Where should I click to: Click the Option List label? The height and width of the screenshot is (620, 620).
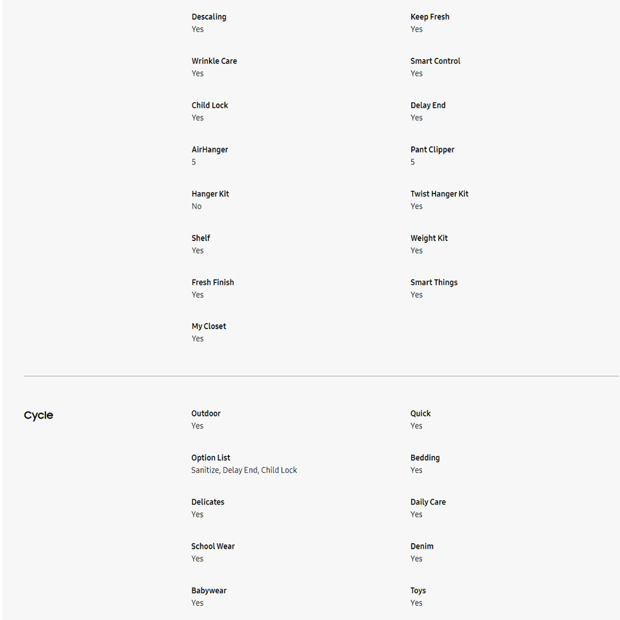211,458
